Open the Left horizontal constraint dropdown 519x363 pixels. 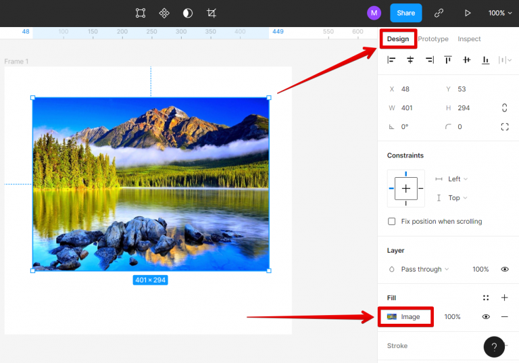[x=458, y=179]
